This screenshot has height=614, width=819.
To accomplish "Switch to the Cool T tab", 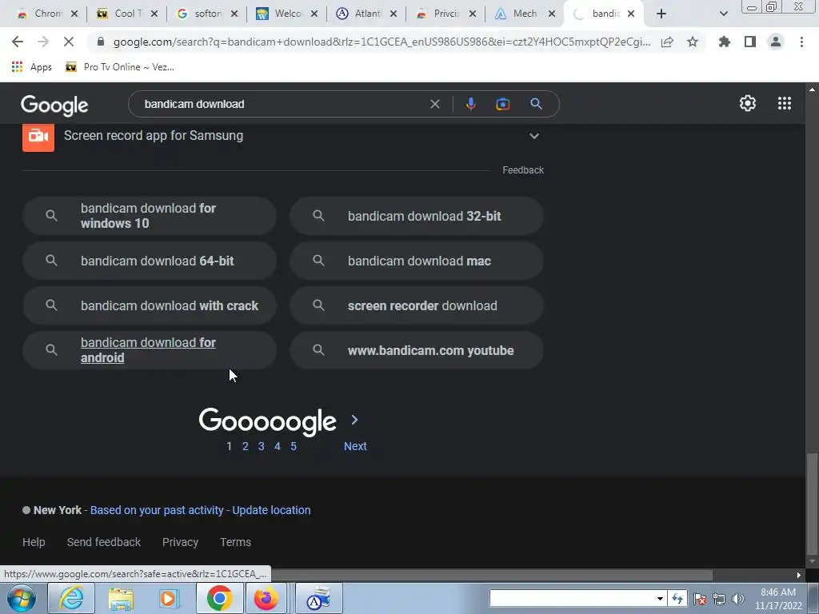I will (x=127, y=14).
